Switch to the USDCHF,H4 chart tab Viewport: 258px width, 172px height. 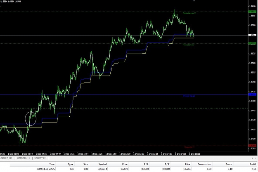coord(6,158)
